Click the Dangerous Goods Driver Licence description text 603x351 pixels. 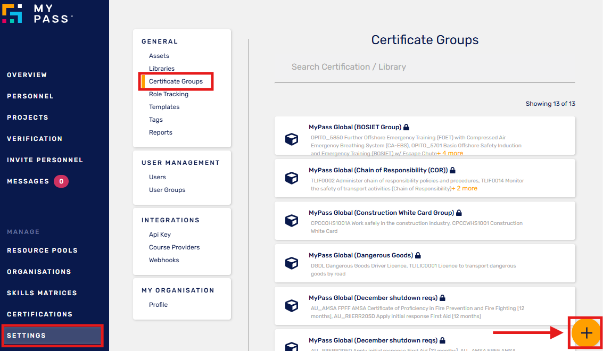point(414,270)
